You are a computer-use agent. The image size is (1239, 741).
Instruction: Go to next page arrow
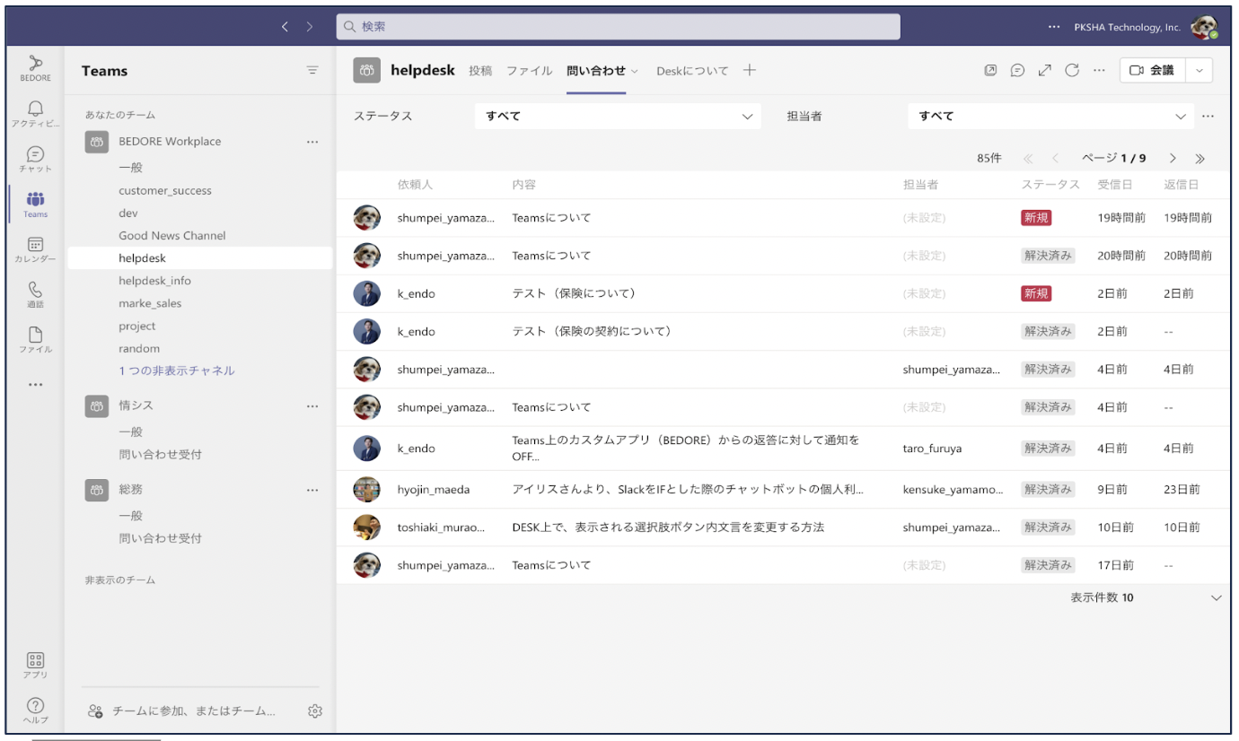[1173, 159]
